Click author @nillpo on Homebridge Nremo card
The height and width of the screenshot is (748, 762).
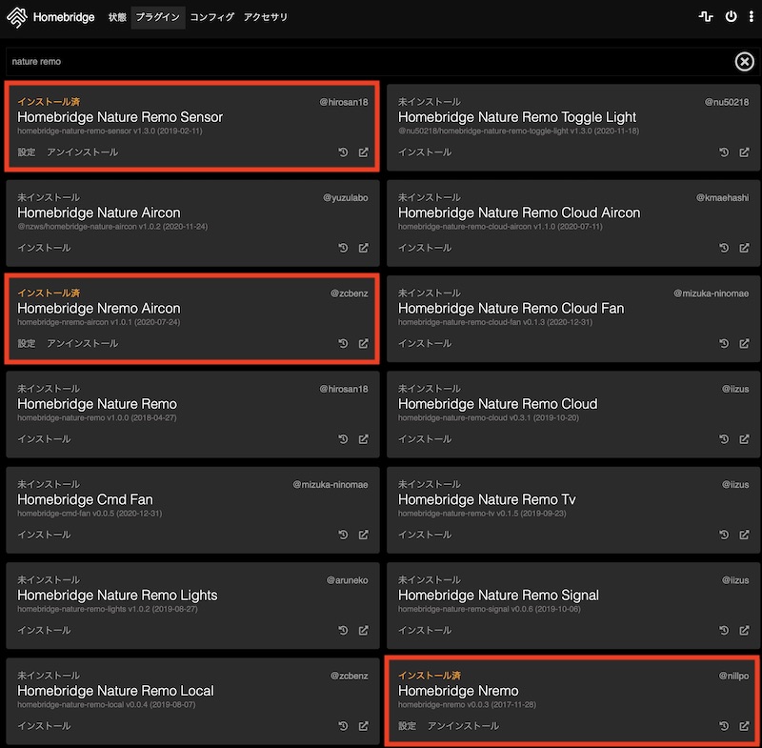point(733,677)
